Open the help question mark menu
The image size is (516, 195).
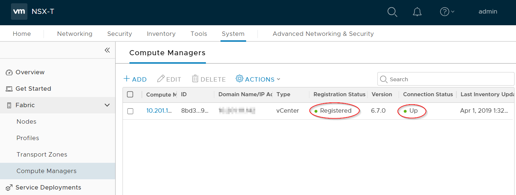(447, 12)
